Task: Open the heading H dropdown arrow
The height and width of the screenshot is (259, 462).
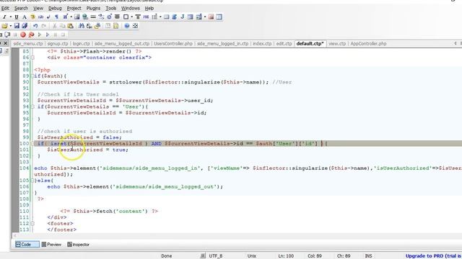Action: (71, 17)
